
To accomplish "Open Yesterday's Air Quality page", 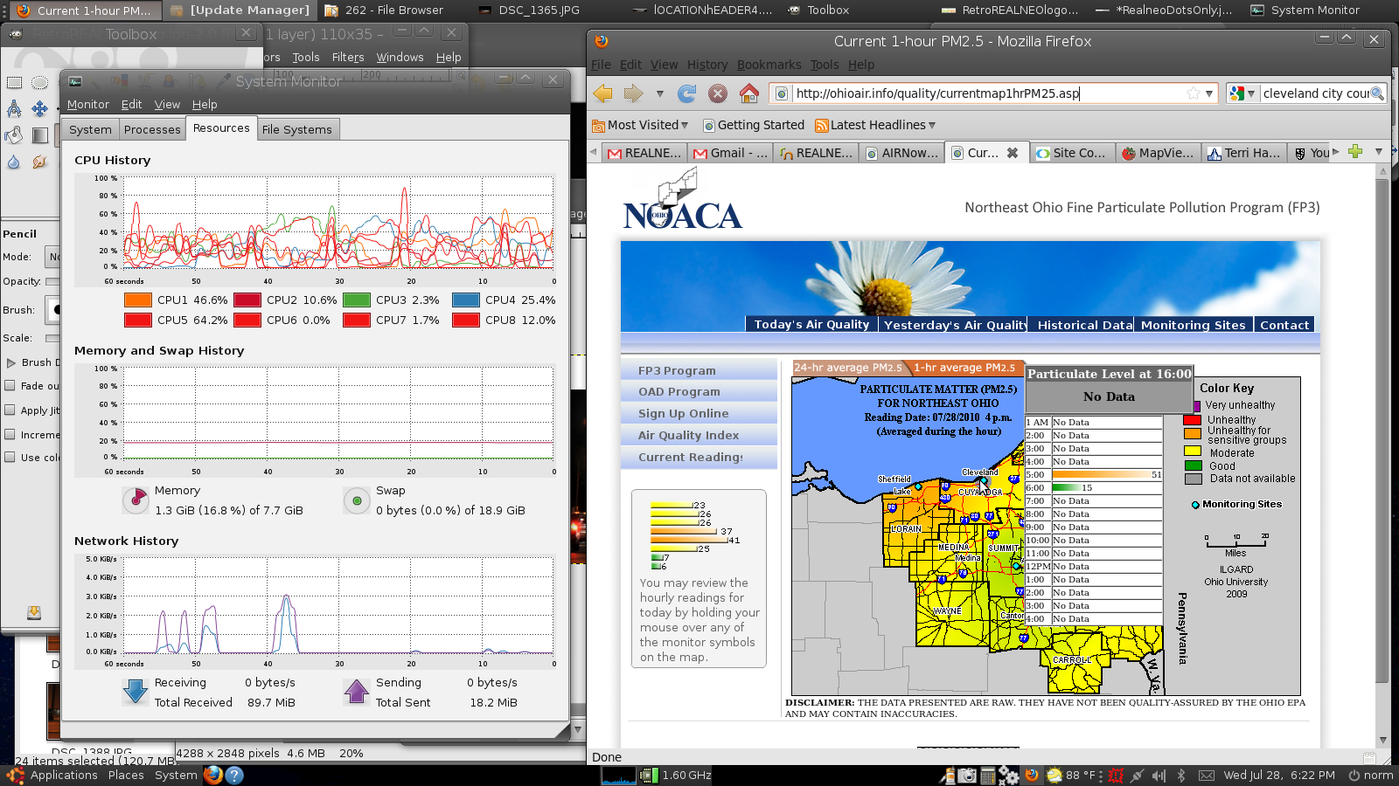I will point(956,325).
